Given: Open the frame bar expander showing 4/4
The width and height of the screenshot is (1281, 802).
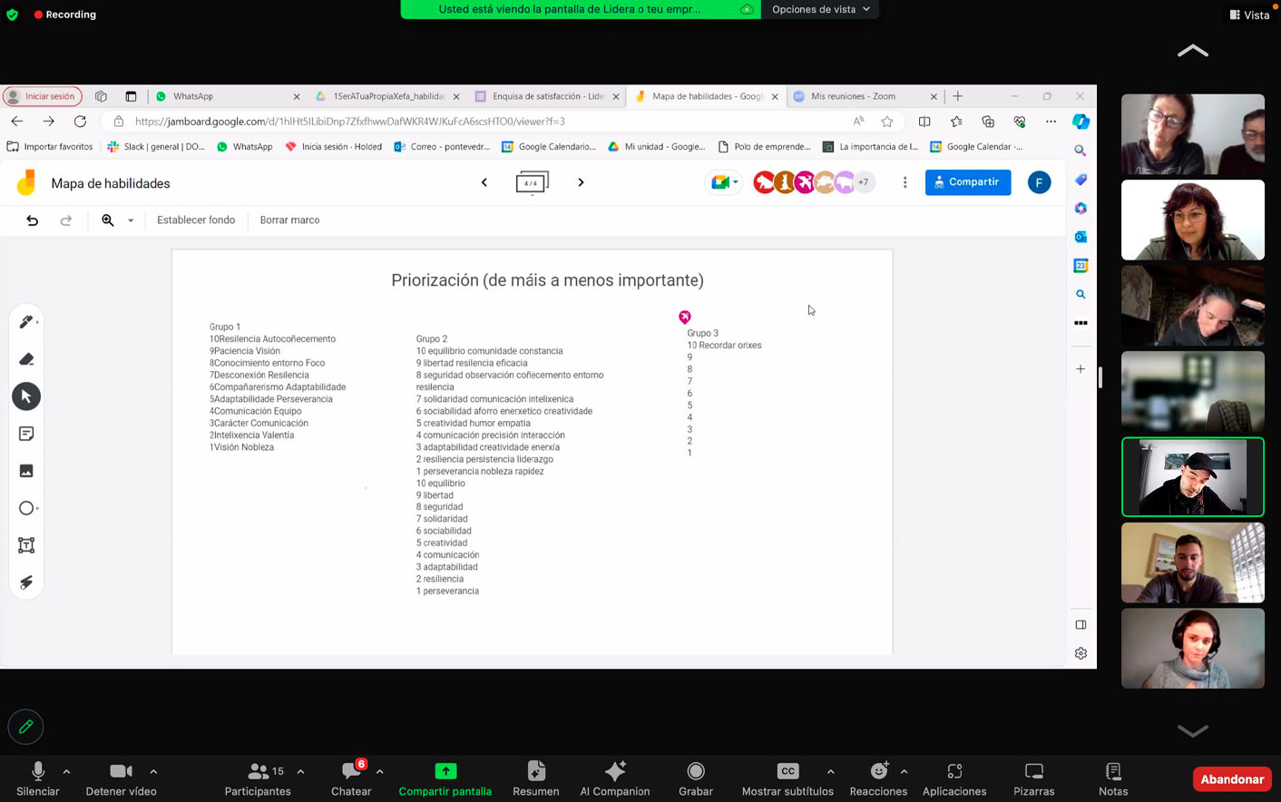Looking at the screenshot, I should click(x=532, y=183).
